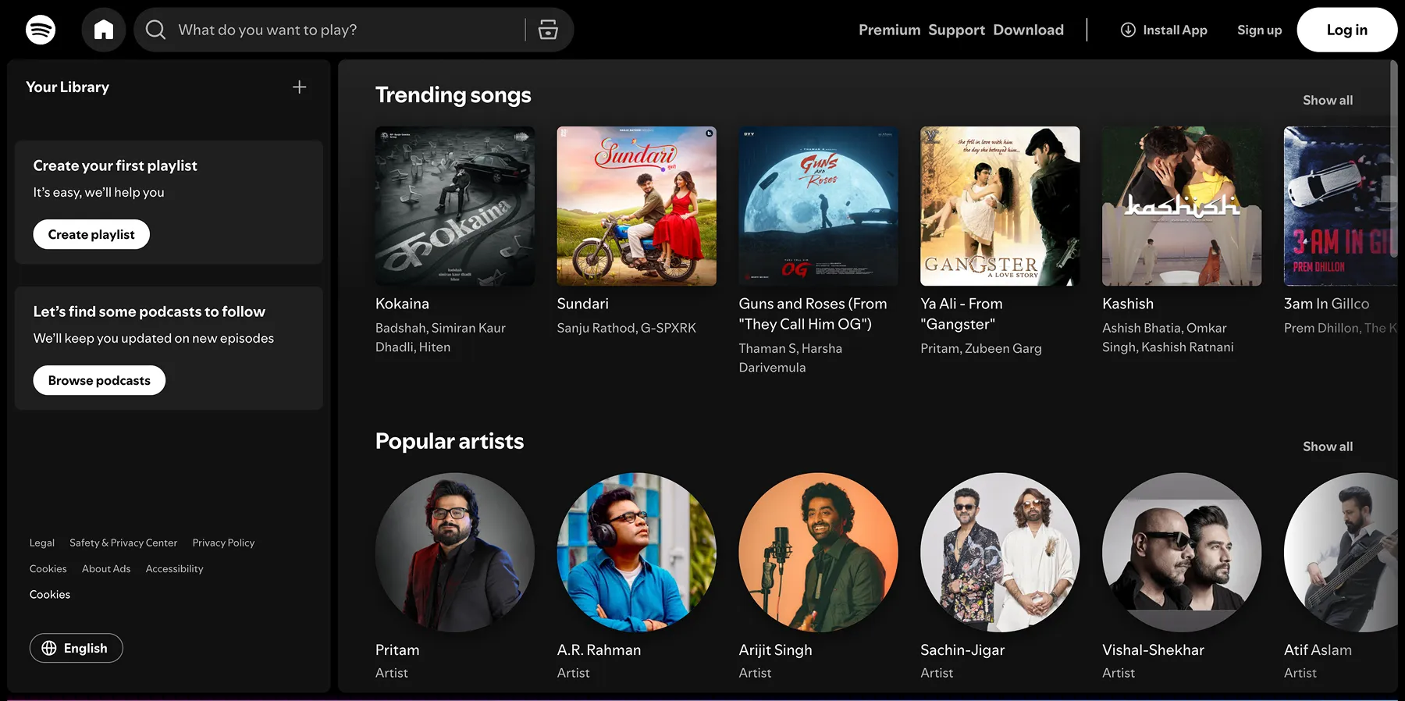Click Guns and Roses song title
The height and width of the screenshot is (701, 1405).
[813, 314]
